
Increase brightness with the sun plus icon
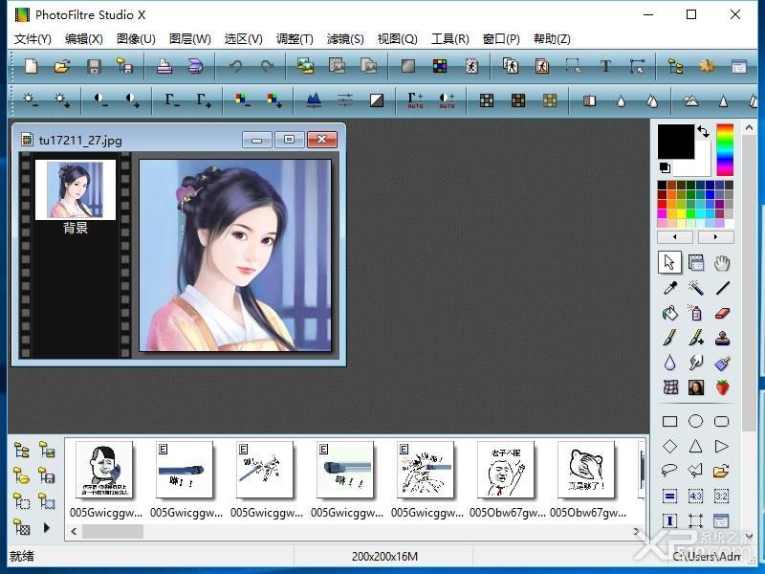click(x=62, y=100)
